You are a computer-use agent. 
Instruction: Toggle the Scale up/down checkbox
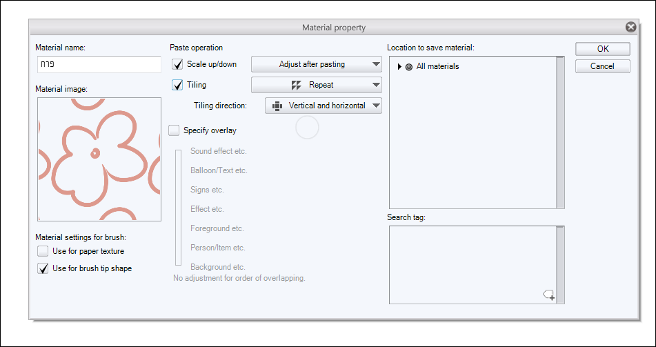177,65
